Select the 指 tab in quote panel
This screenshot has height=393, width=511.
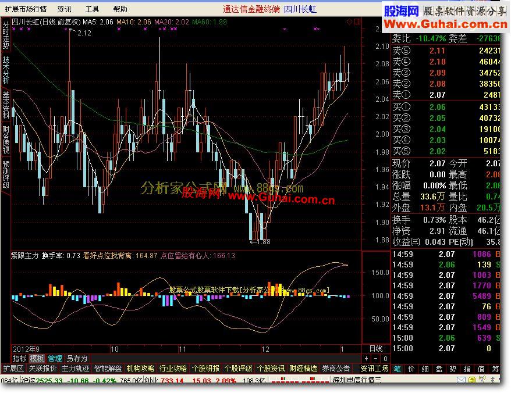467,369
